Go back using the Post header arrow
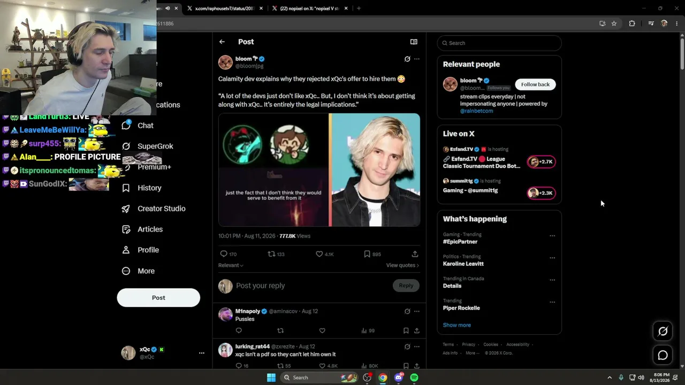685x385 pixels. 222,42
